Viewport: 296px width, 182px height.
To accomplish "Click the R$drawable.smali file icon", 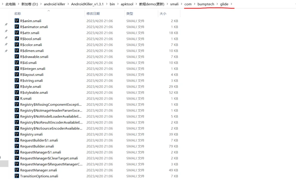I will click(17, 57).
